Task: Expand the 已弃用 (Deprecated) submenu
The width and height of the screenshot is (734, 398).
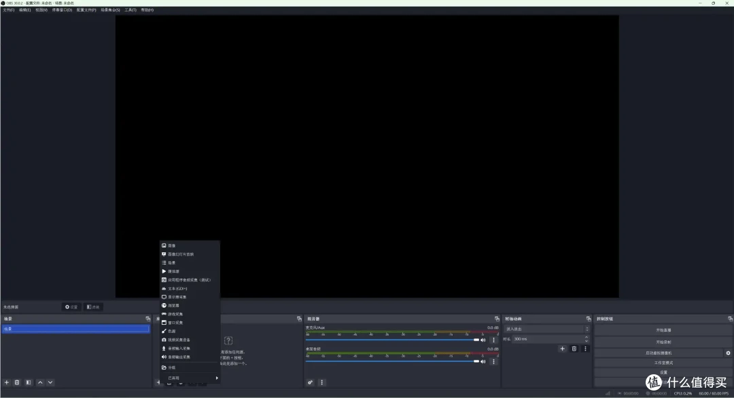Action: pos(190,378)
